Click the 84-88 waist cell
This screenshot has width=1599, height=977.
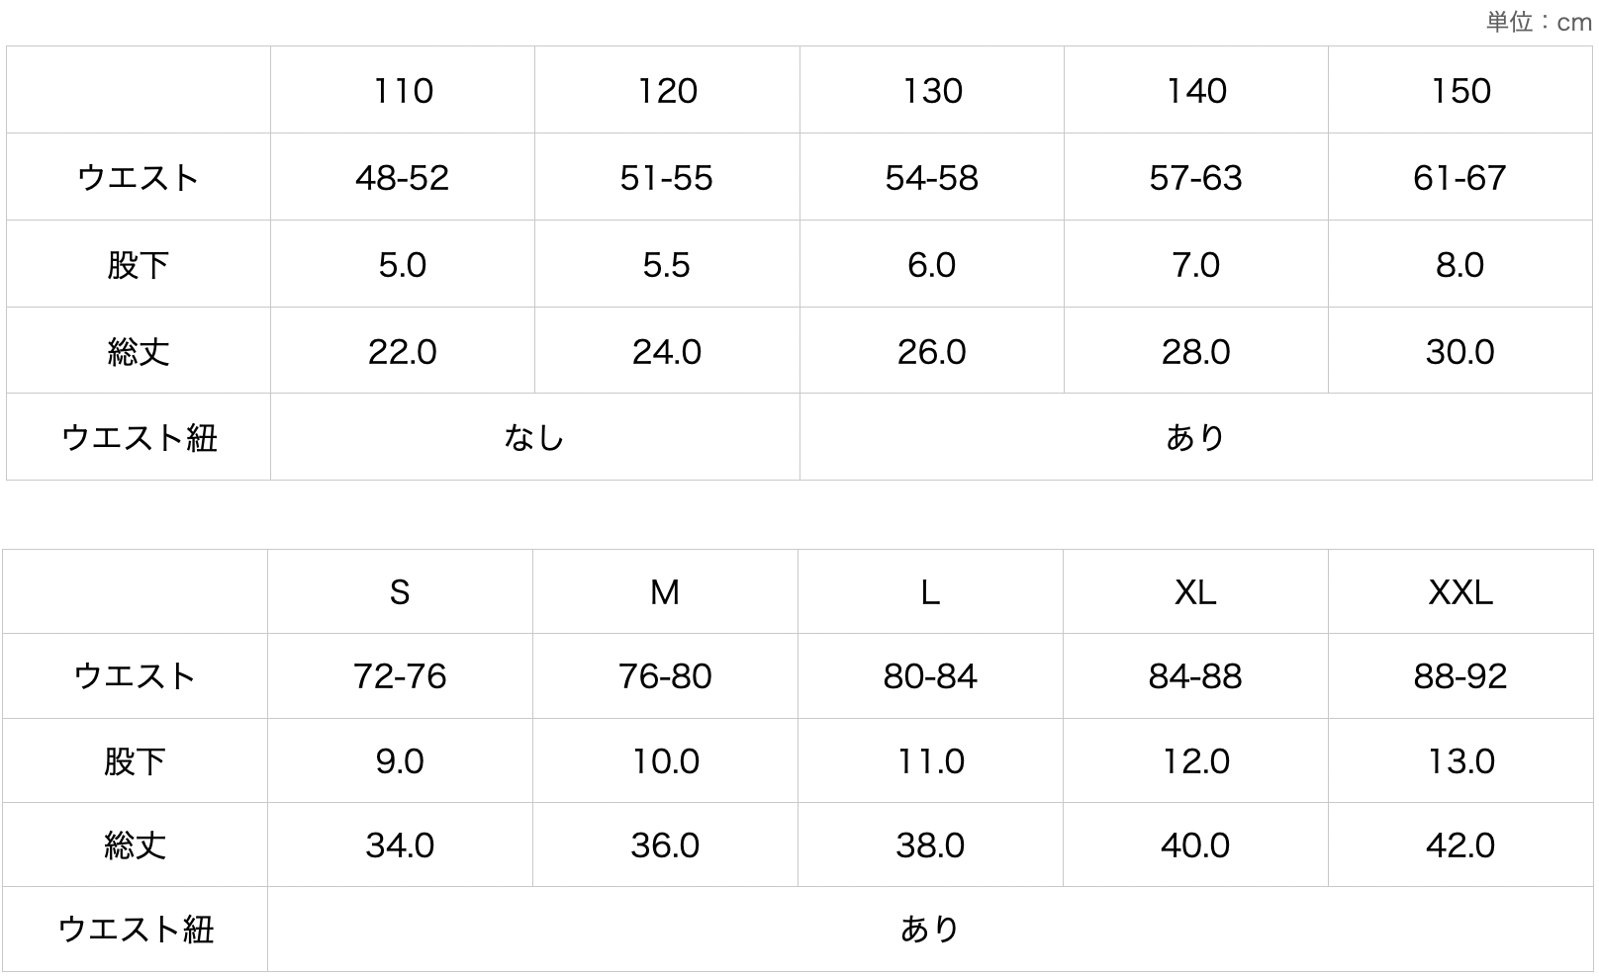1195,676
